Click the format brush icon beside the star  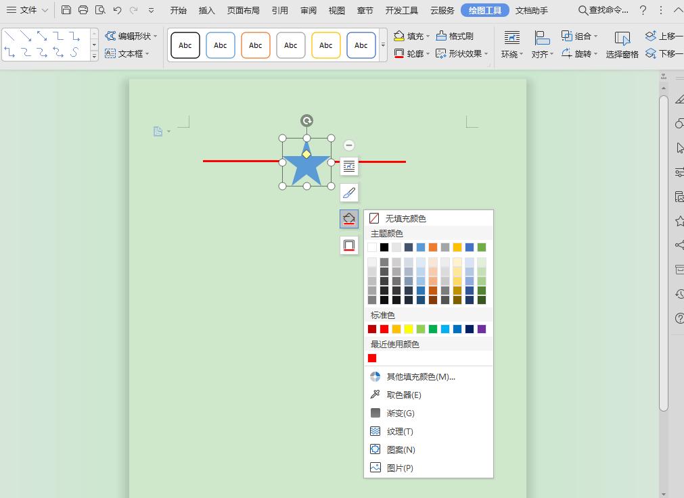349,193
